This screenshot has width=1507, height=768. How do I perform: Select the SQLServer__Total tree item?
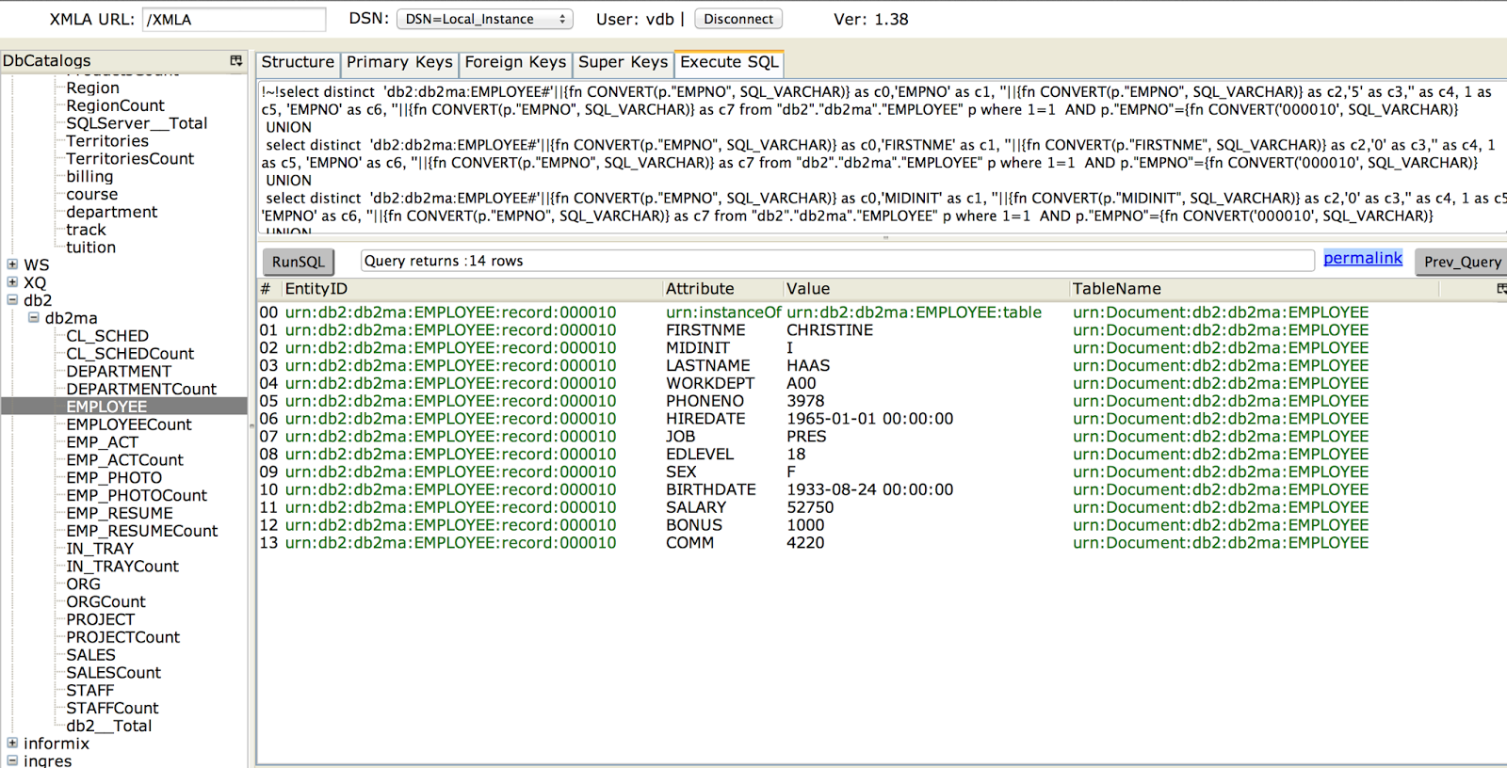point(137,123)
